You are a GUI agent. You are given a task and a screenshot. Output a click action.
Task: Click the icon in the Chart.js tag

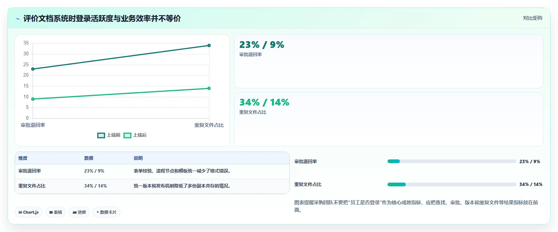(20, 213)
